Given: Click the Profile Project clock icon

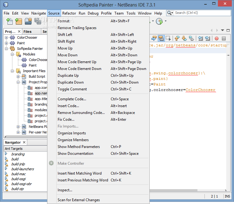Looking at the screenshot, I should pyautogui.click(x=159, y=21).
